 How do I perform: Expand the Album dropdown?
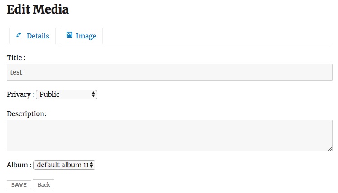[64, 165]
